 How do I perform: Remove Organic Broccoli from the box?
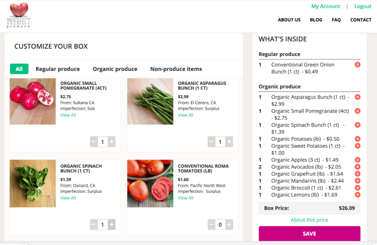coord(358,188)
